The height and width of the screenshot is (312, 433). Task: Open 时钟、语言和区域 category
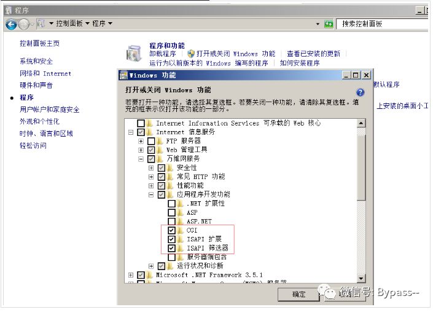(x=46, y=134)
